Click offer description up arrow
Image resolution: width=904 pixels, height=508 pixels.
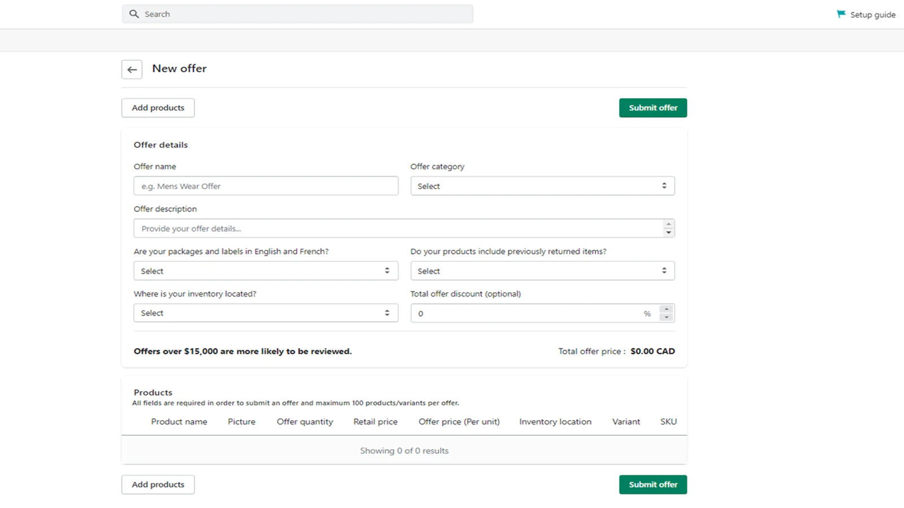[668, 224]
